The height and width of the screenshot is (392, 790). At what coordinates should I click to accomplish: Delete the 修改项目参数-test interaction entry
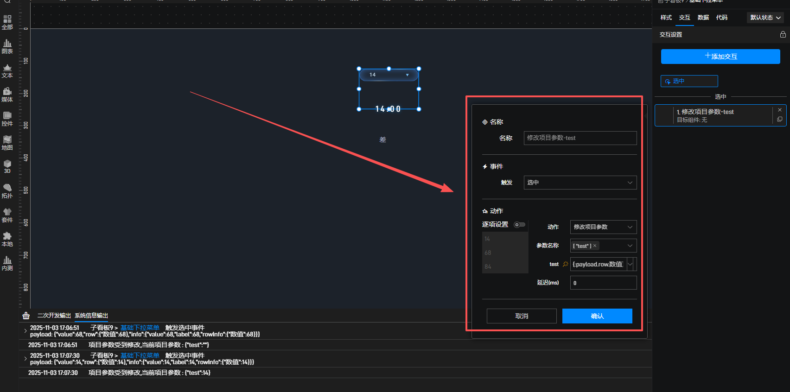tap(779, 110)
